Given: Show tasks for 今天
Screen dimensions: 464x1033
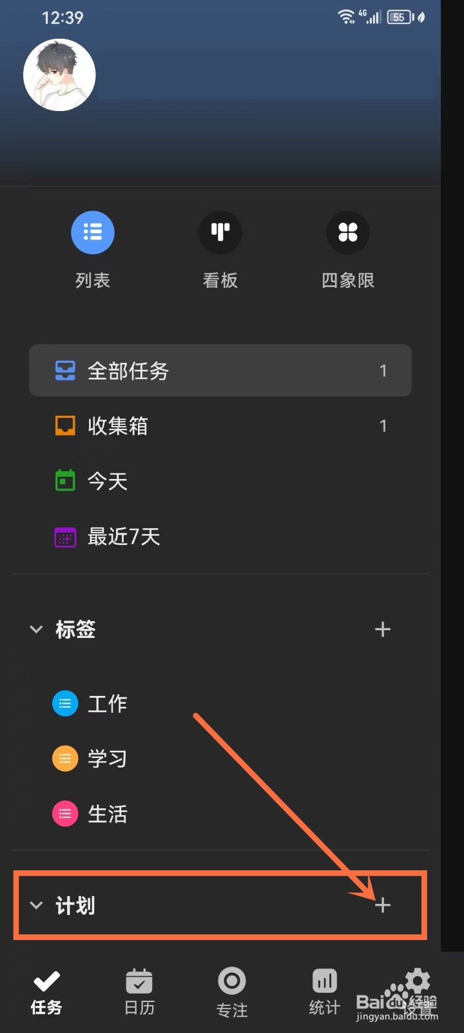Looking at the screenshot, I should [x=220, y=481].
